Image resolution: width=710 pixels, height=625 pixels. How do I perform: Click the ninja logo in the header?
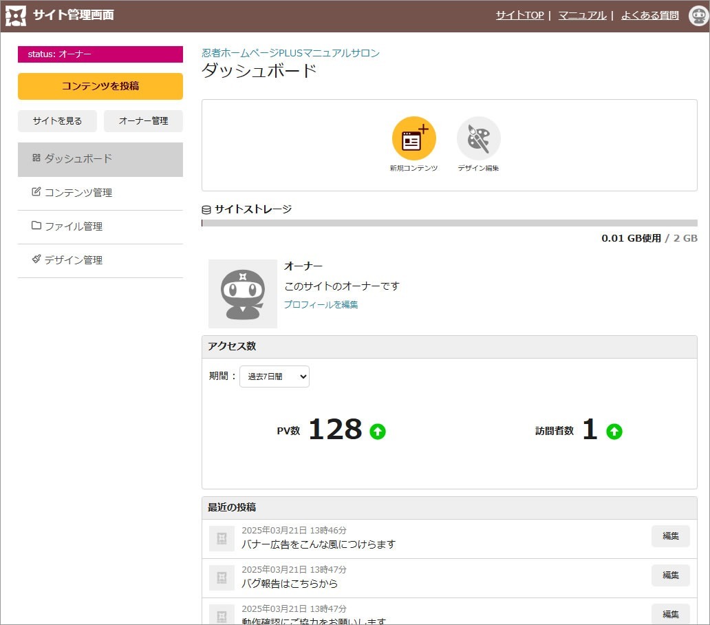tap(16, 15)
